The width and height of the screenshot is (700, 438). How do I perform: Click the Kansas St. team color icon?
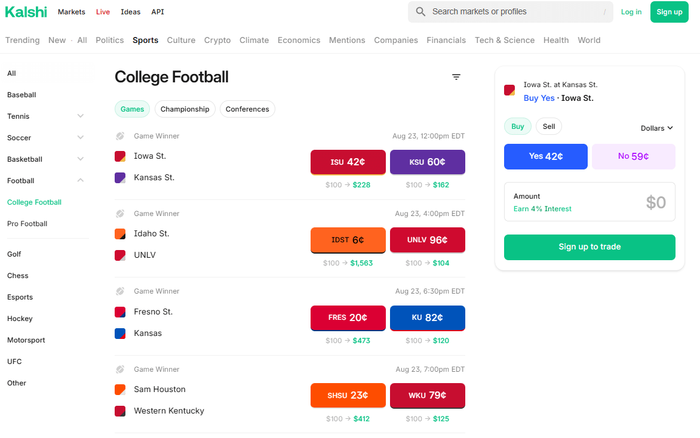120,177
